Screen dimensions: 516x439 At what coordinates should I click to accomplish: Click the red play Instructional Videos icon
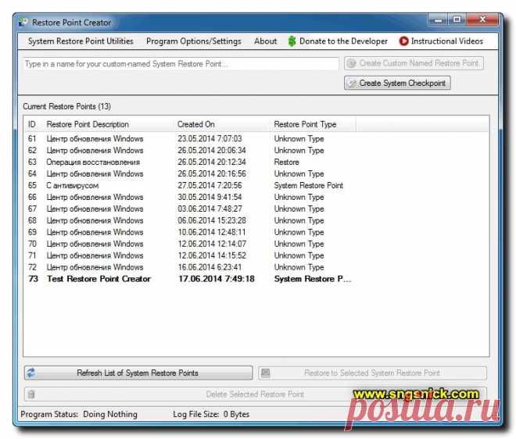pyautogui.click(x=403, y=41)
